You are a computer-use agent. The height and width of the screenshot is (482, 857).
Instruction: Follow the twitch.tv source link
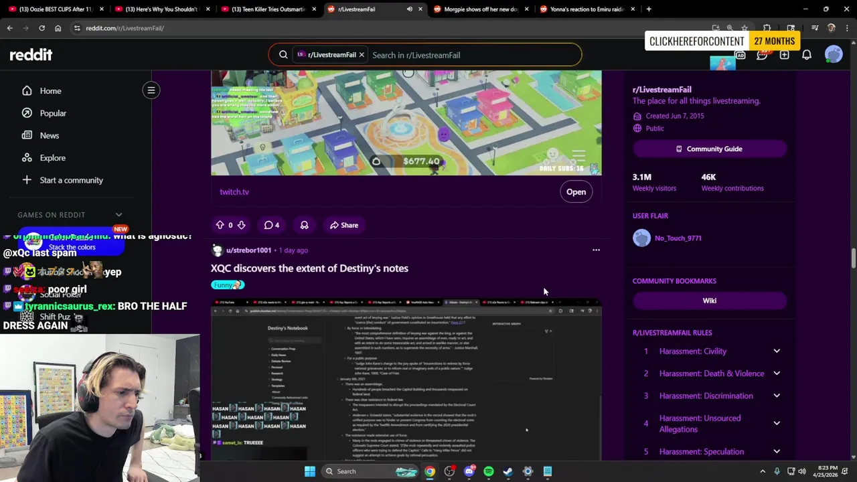(x=234, y=192)
